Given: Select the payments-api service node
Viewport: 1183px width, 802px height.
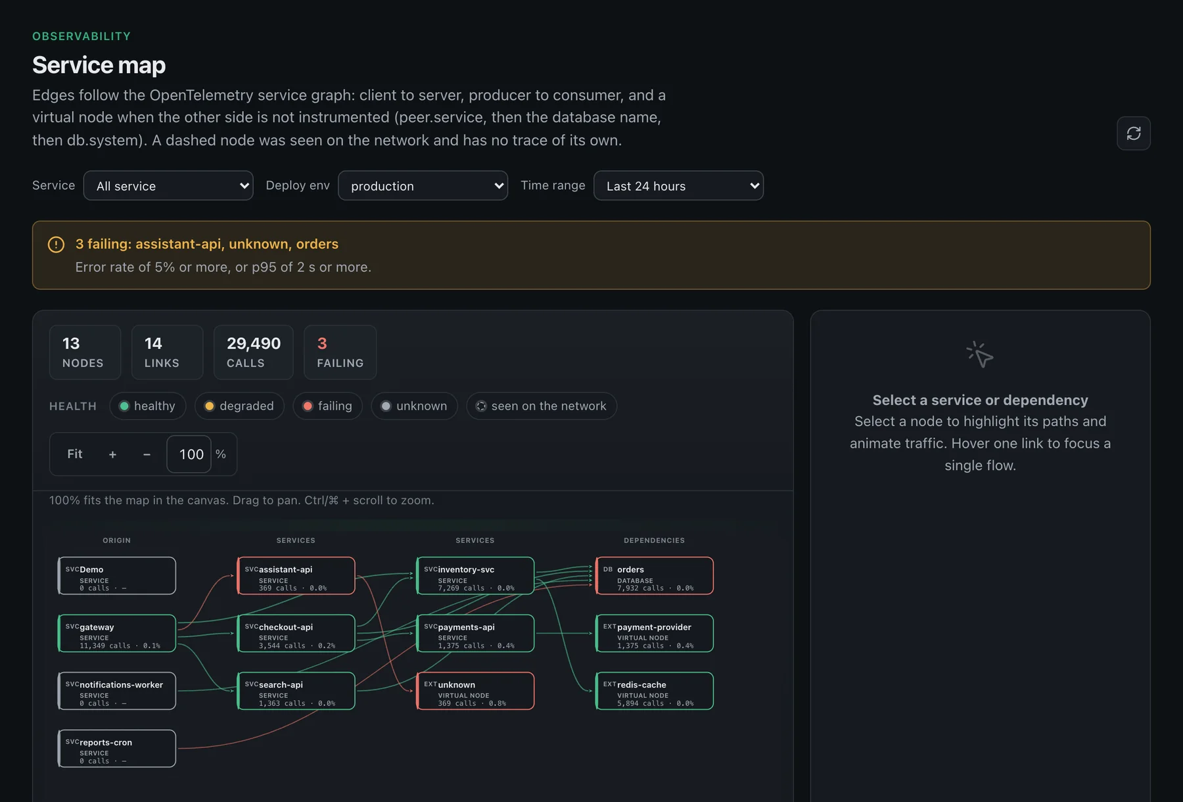Looking at the screenshot, I should 476,634.
